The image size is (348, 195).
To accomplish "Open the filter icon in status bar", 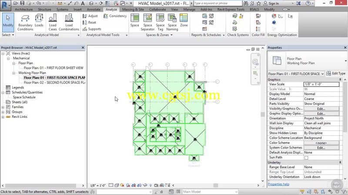I will coord(344,192).
